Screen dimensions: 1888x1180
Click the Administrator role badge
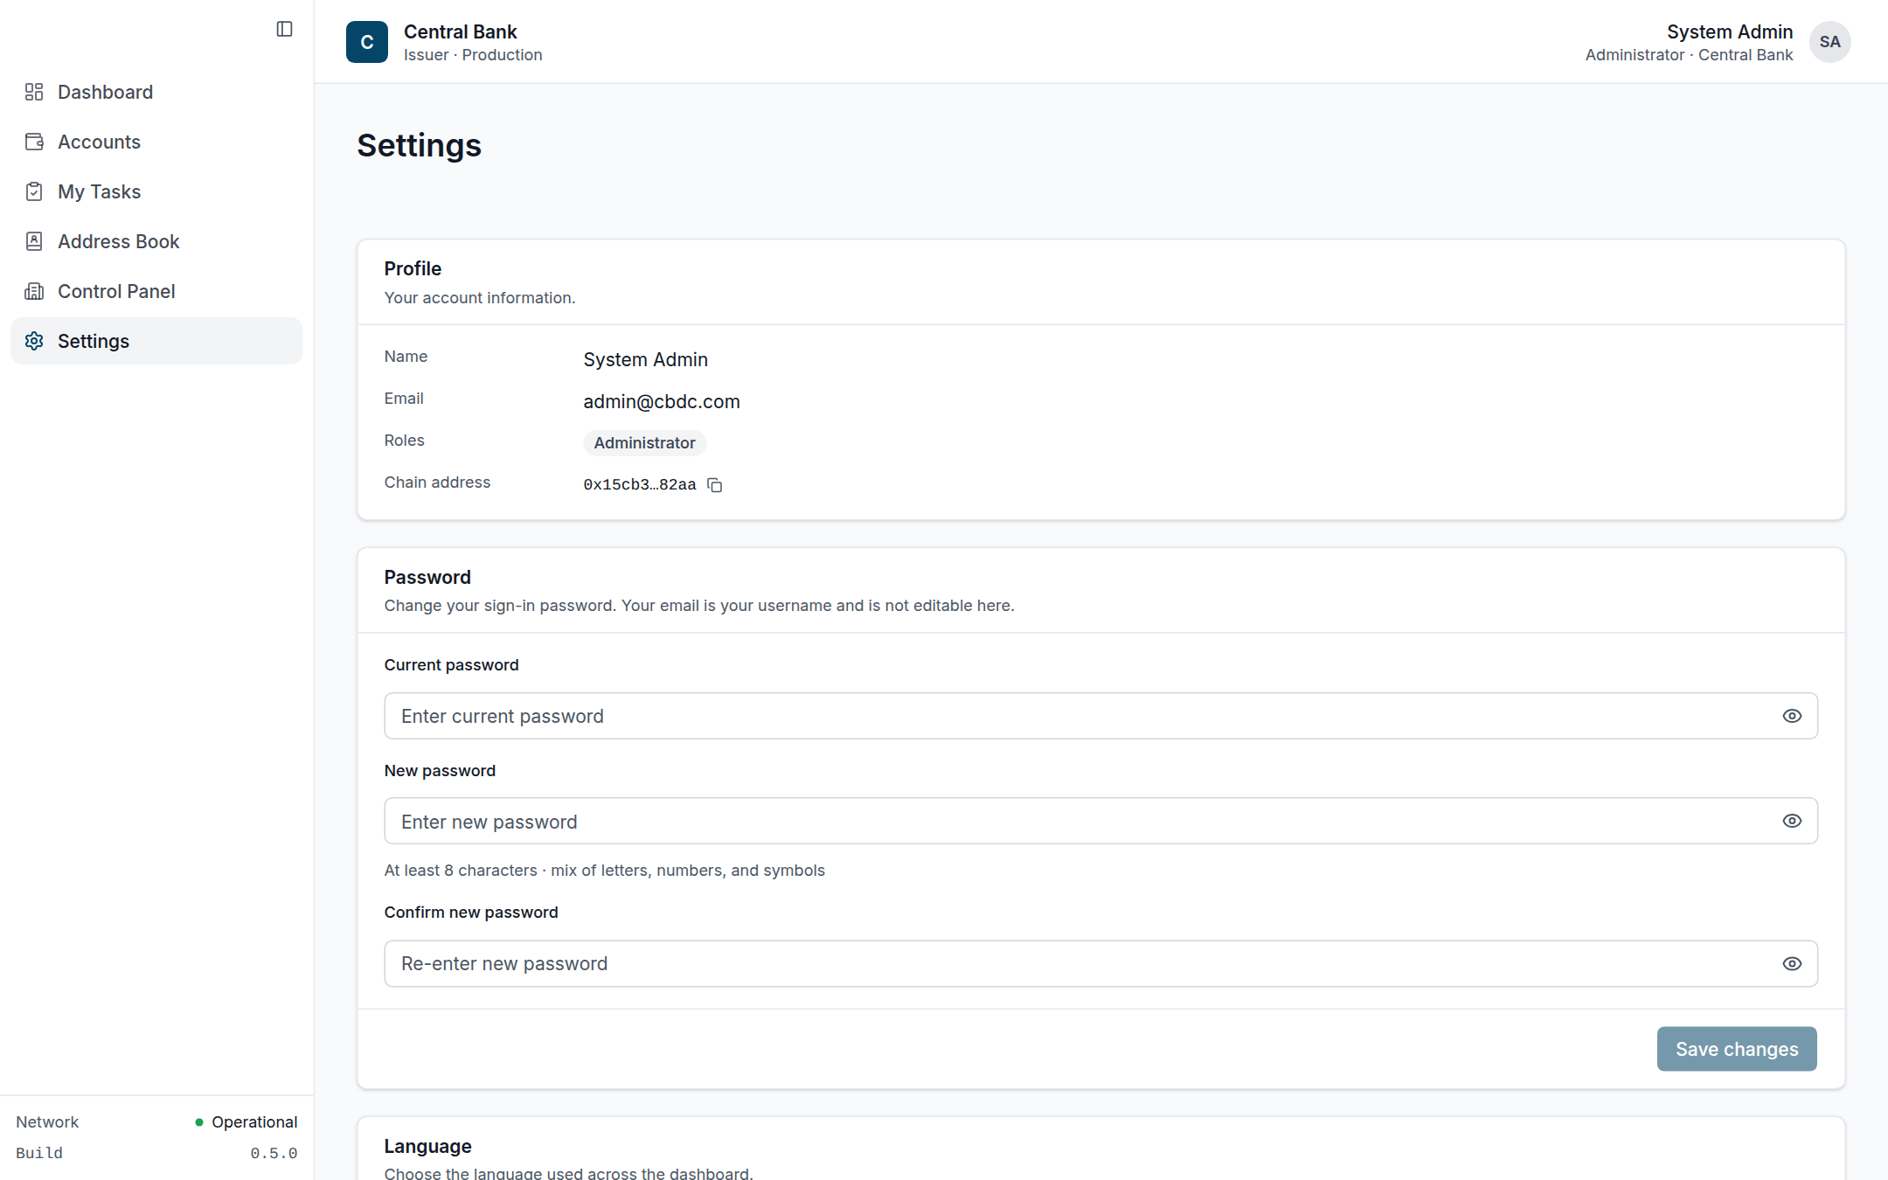pyautogui.click(x=644, y=443)
